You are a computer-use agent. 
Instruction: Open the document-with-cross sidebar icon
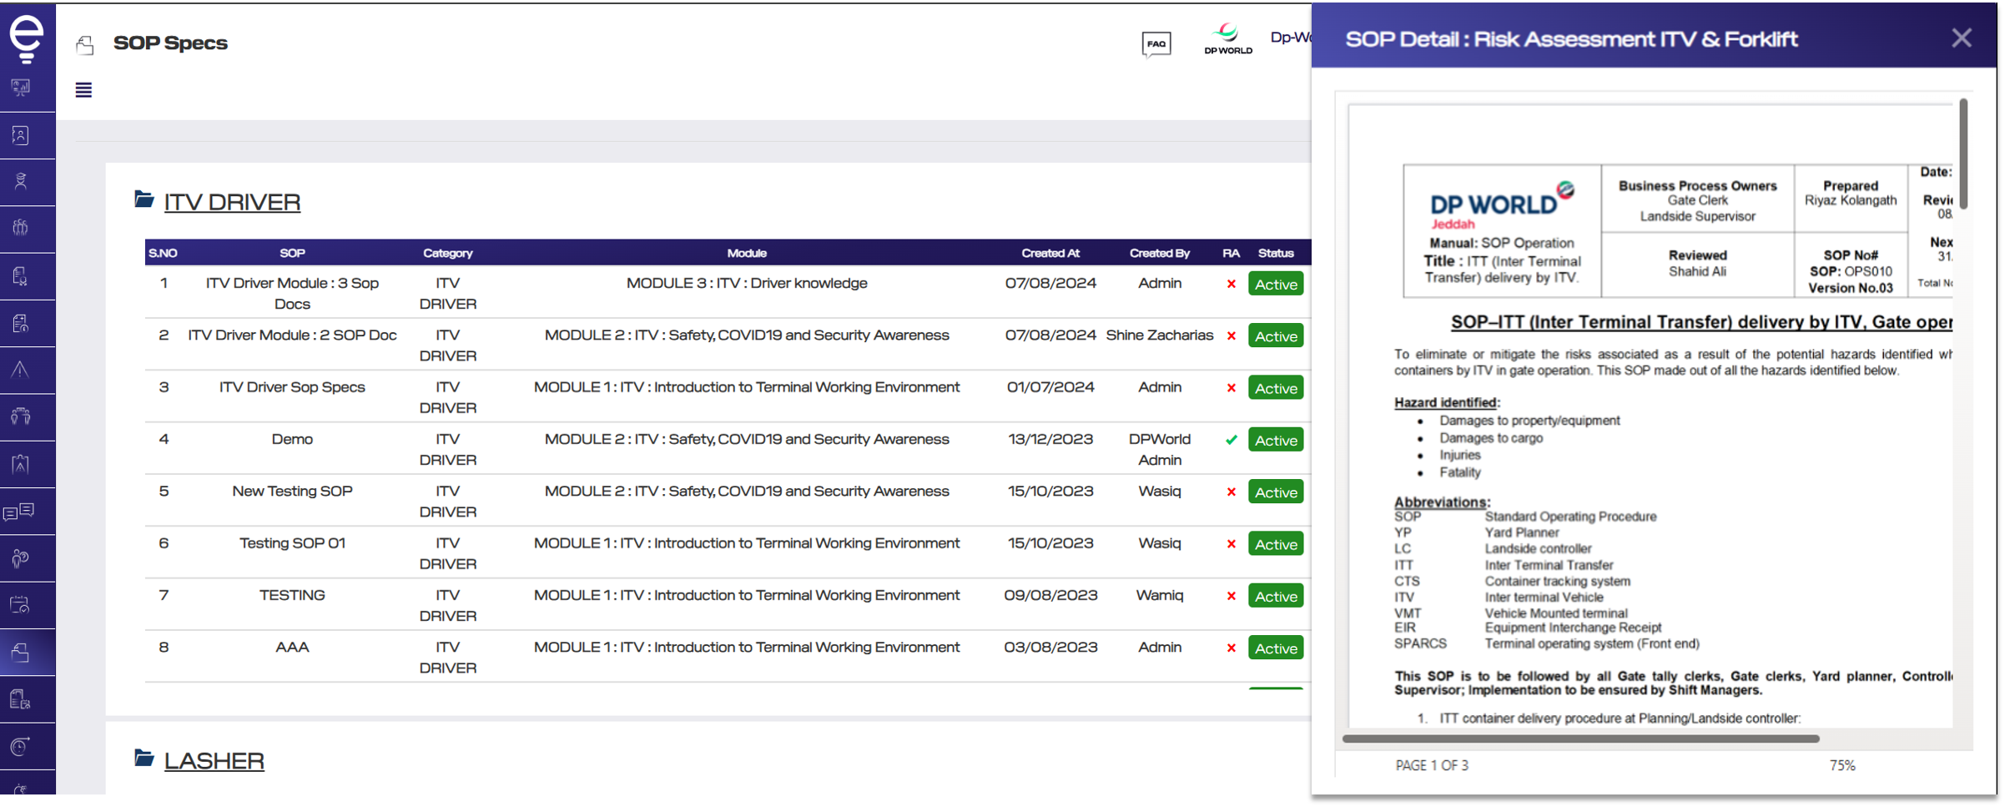(21, 275)
